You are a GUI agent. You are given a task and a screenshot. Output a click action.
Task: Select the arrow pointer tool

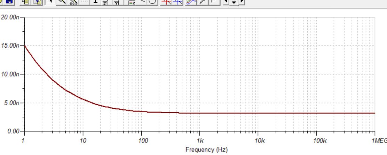51,2
